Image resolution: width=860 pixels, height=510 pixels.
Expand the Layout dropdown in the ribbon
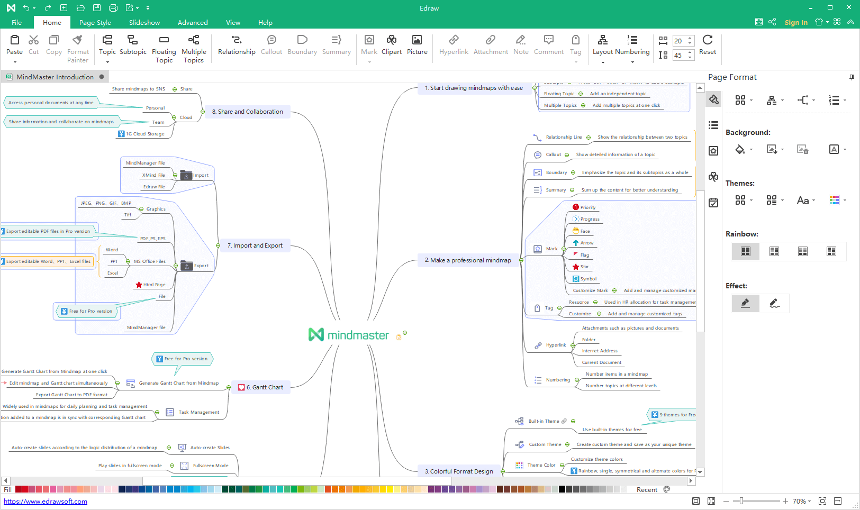point(603,62)
